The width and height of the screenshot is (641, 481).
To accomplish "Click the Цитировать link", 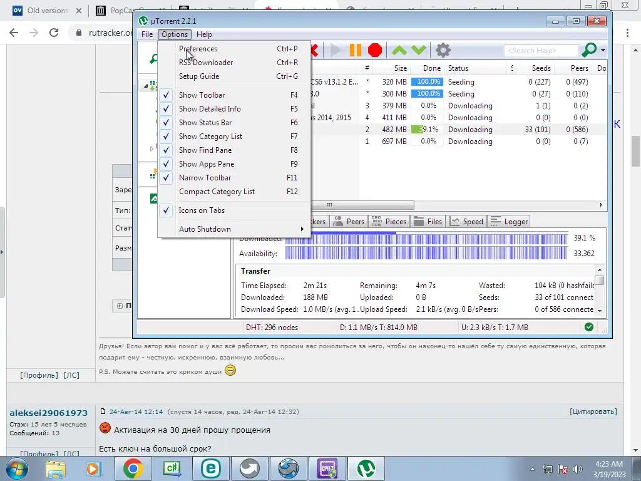I will (x=593, y=411).
